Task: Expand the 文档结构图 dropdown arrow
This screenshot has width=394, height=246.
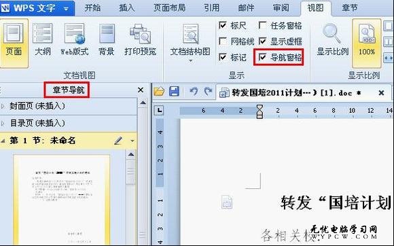Action: coord(190,60)
